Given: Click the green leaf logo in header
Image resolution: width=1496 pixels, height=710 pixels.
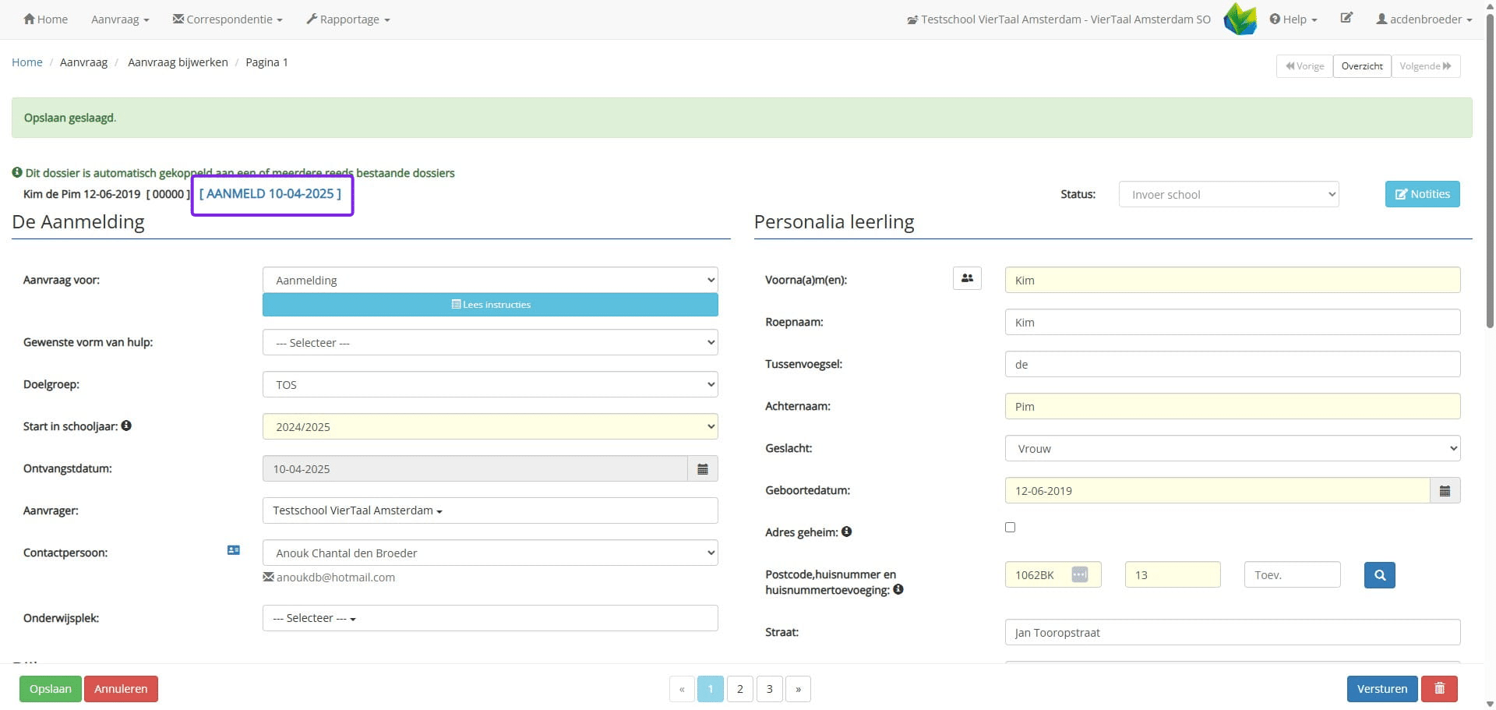Looking at the screenshot, I should click(1240, 19).
